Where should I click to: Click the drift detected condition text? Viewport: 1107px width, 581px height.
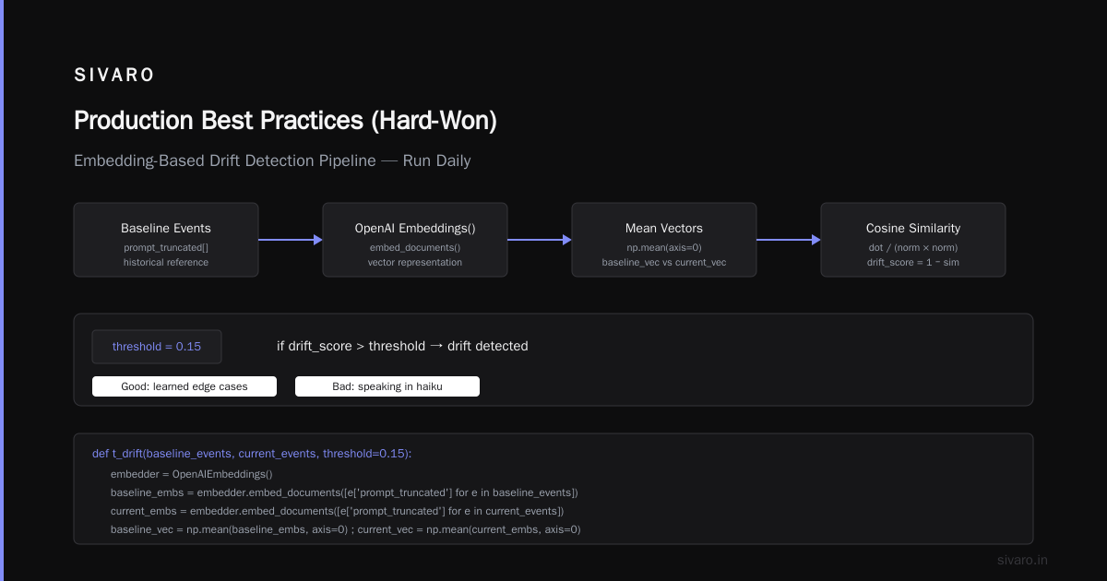[402, 347]
